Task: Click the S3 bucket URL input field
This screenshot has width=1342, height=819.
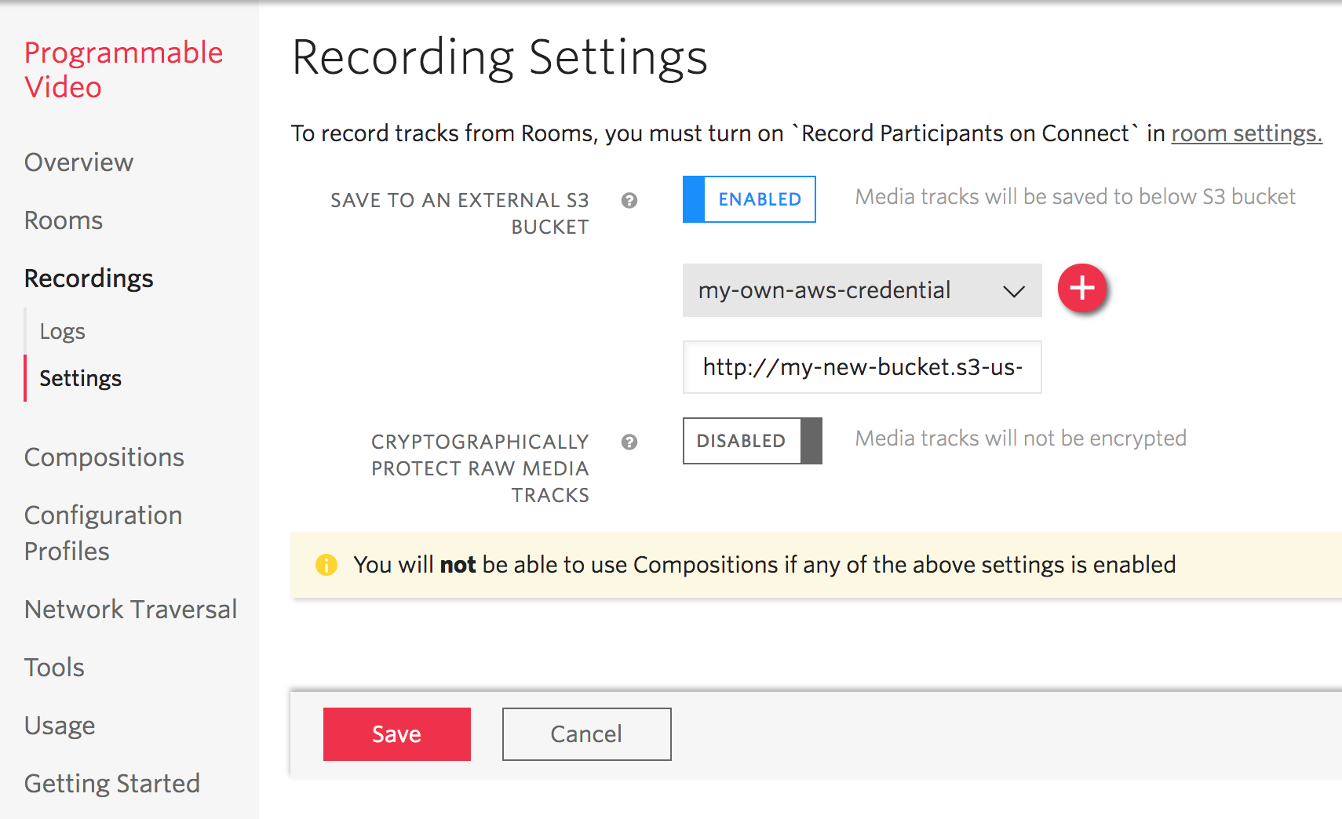Action: point(862,367)
